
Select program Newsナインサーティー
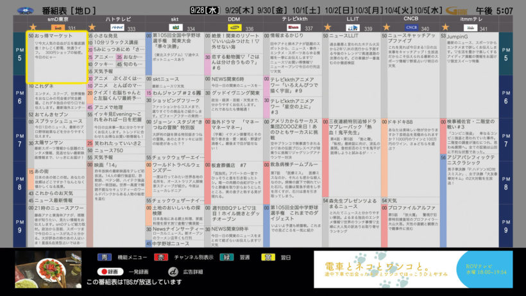(174, 233)
